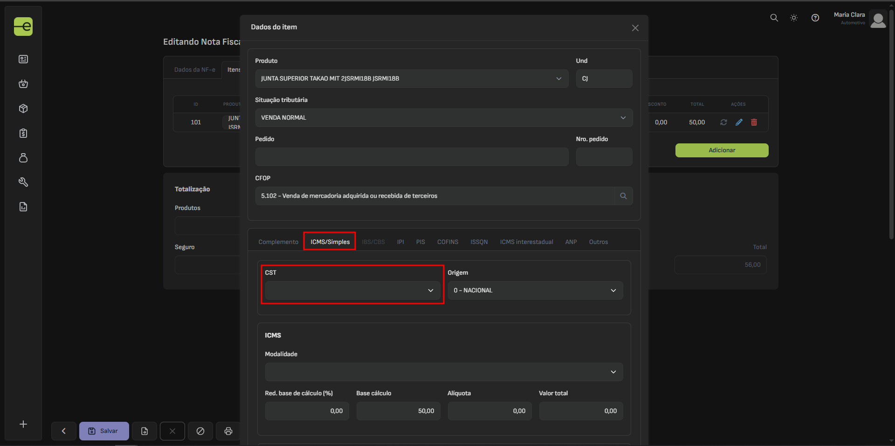
Task: Open the wrench tools icon in the sidebar
Action: 23,182
